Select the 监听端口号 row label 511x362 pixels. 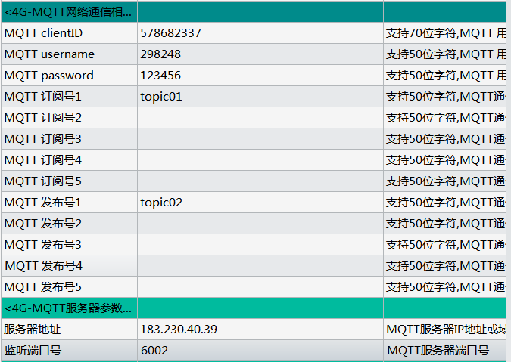[x=68, y=351]
